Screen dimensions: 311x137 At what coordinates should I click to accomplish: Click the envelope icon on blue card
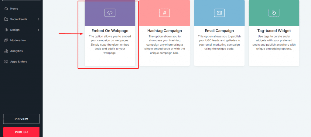(x=219, y=13)
